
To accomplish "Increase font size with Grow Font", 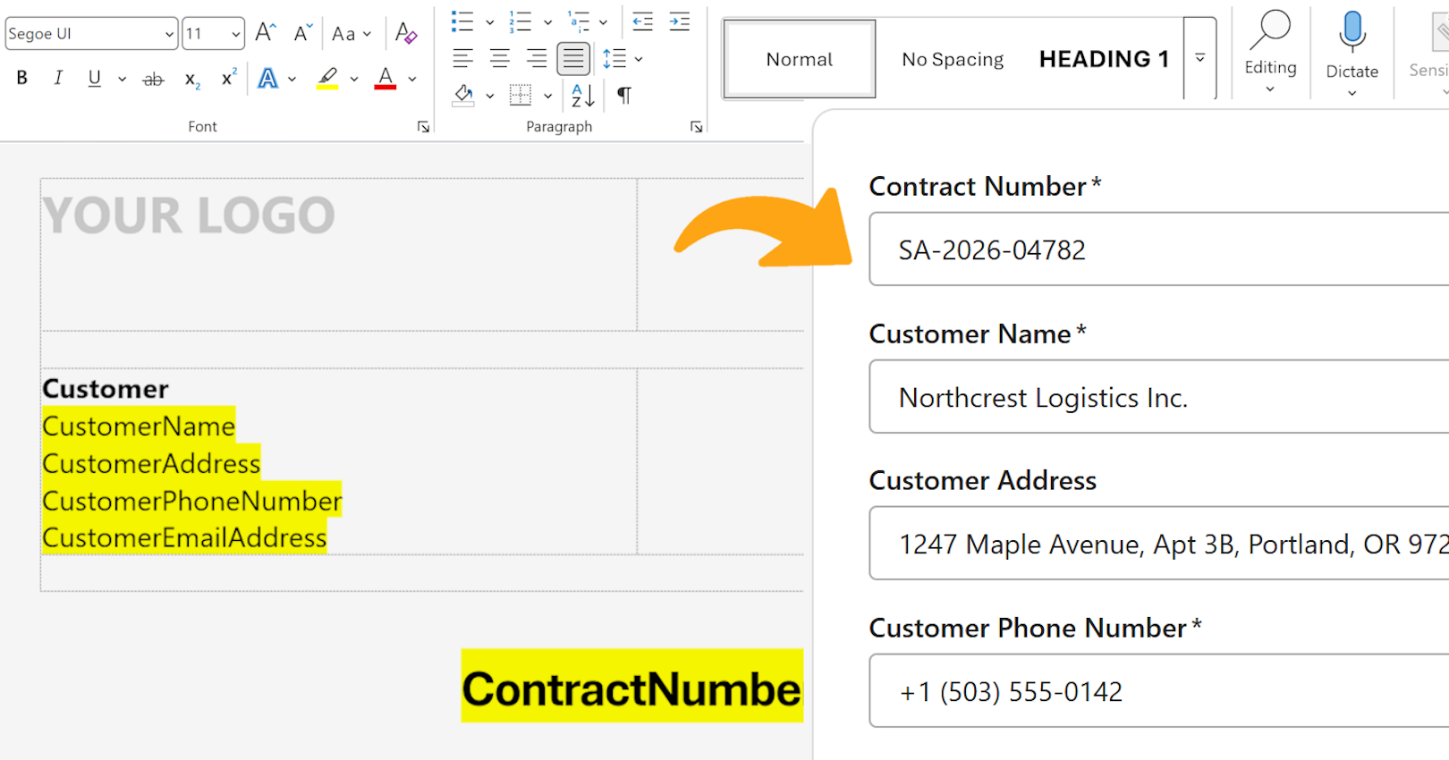I will click(x=265, y=33).
